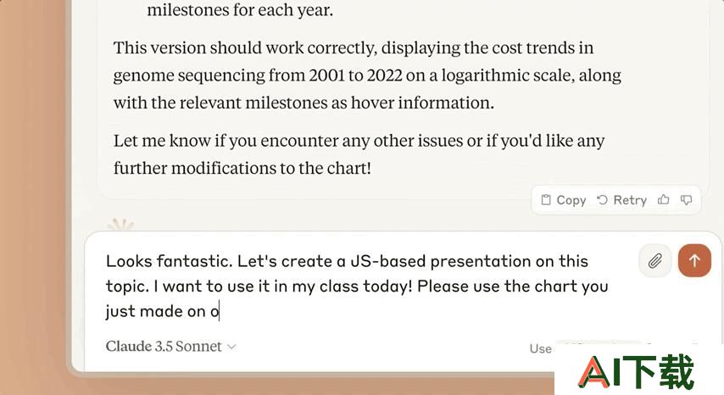724x395 pixels.
Task: Click the Claude starburst logo above the input
Action: pos(120,225)
